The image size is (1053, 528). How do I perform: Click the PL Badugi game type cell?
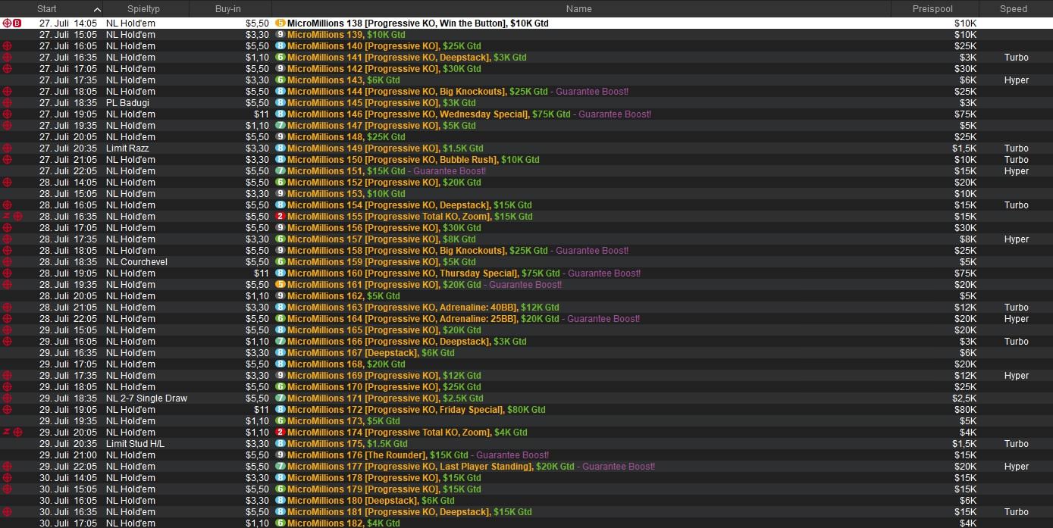127,103
